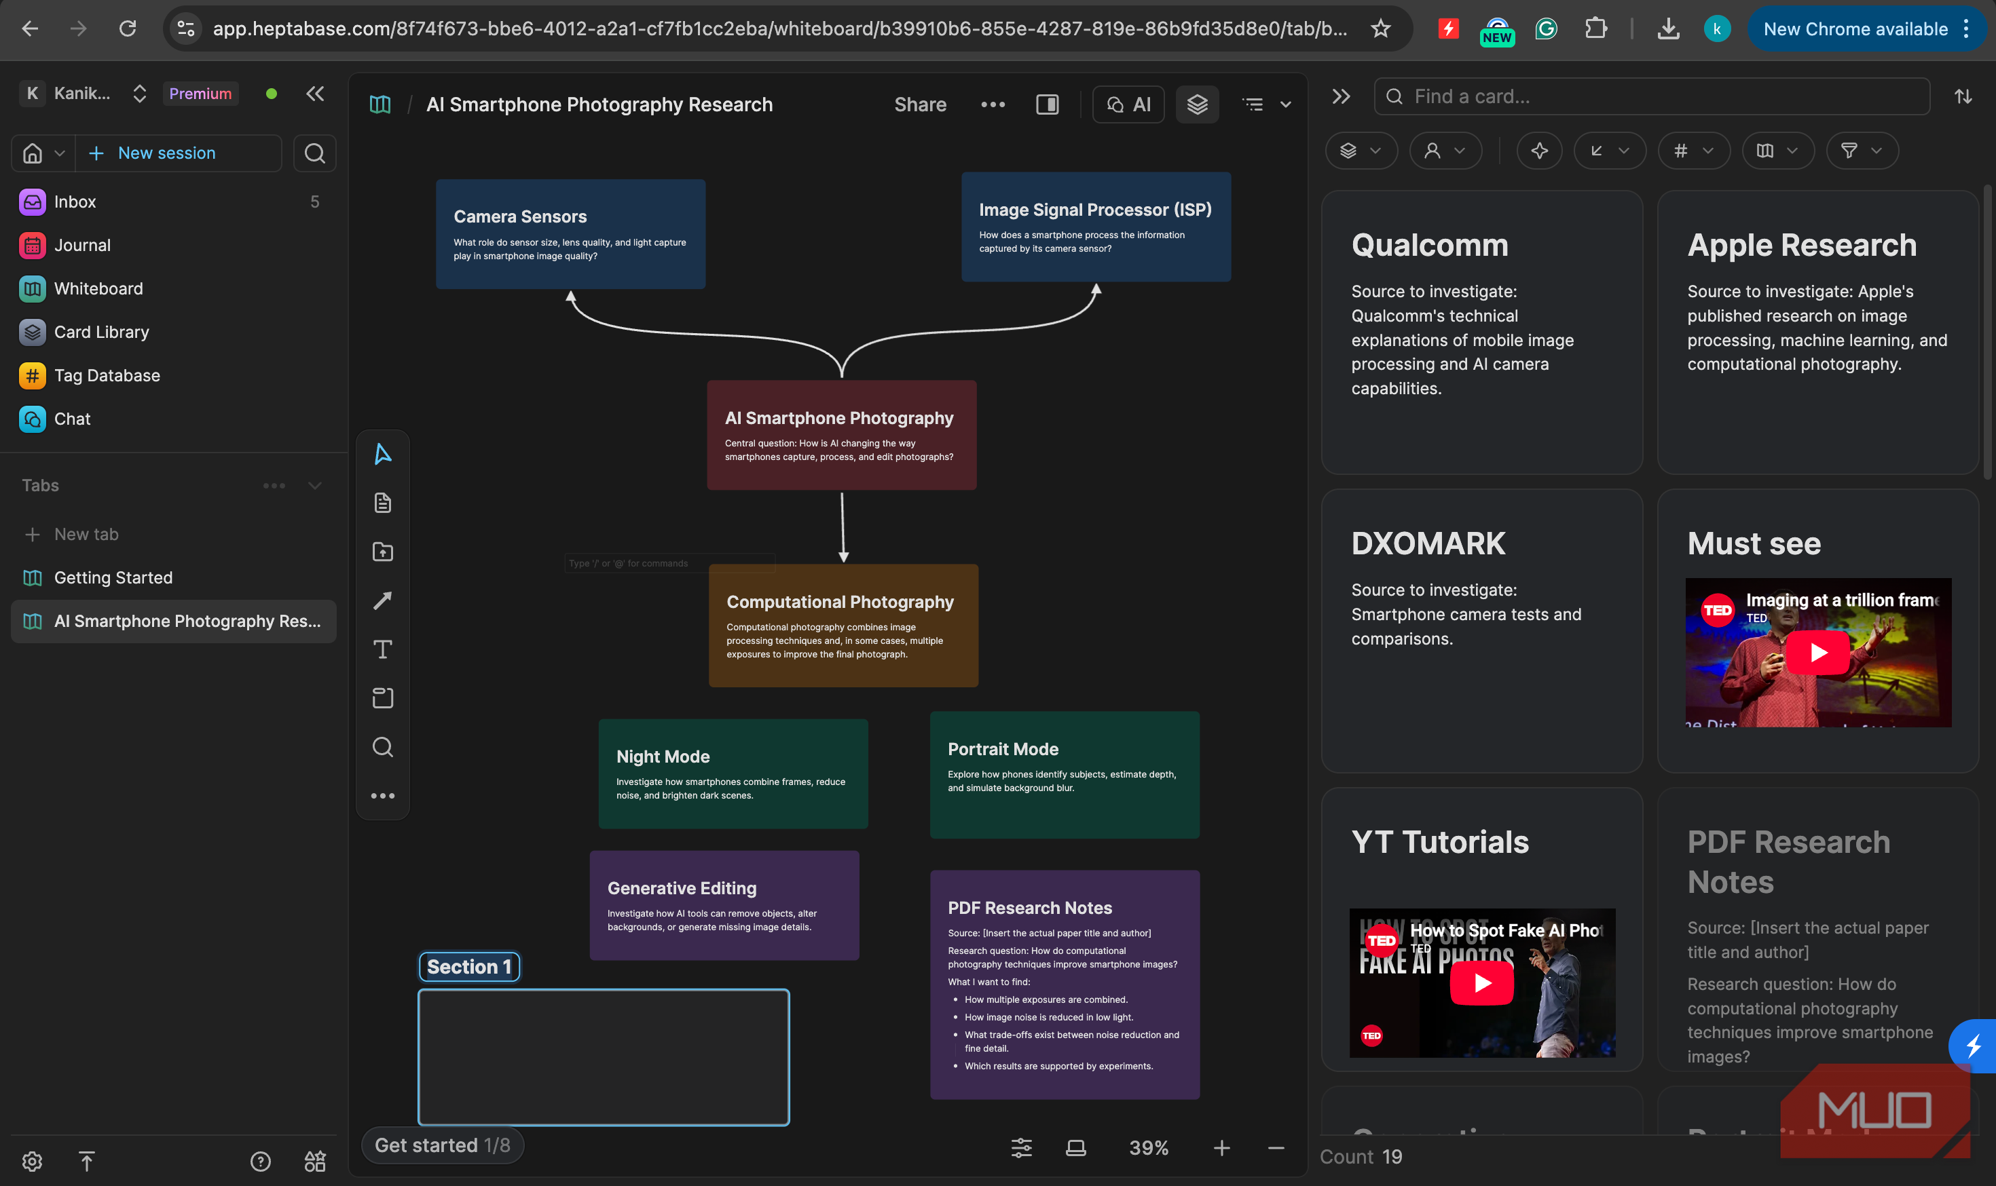Toggle presentation mode icon
The image size is (1996, 1186).
click(1075, 1149)
